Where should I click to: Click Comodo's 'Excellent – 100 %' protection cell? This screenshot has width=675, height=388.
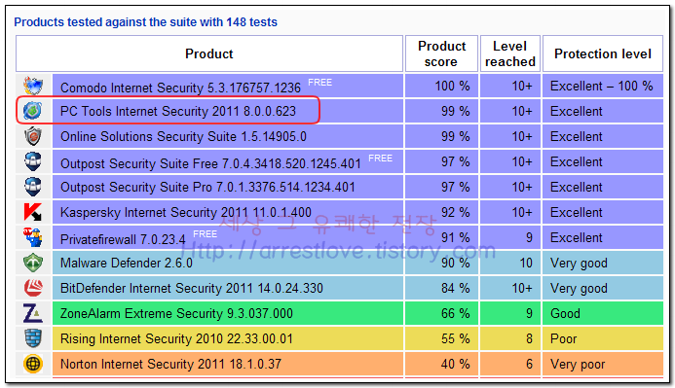tap(603, 86)
